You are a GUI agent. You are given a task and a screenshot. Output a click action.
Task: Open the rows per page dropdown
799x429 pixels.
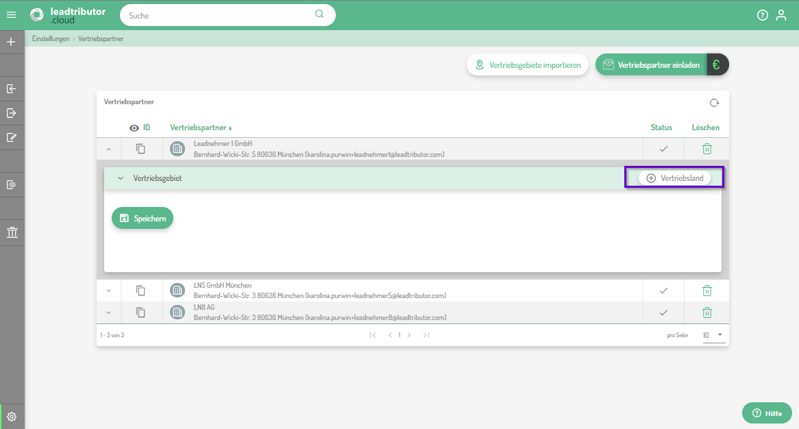[x=713, y=335]
